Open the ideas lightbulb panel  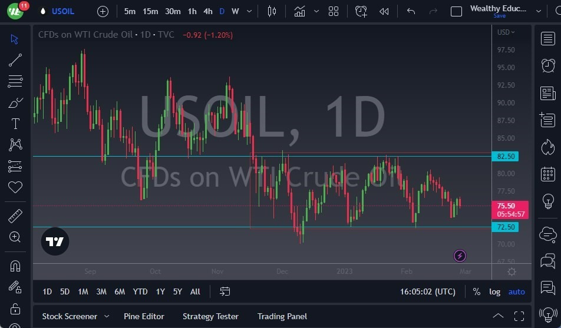[x=548, y=201]
